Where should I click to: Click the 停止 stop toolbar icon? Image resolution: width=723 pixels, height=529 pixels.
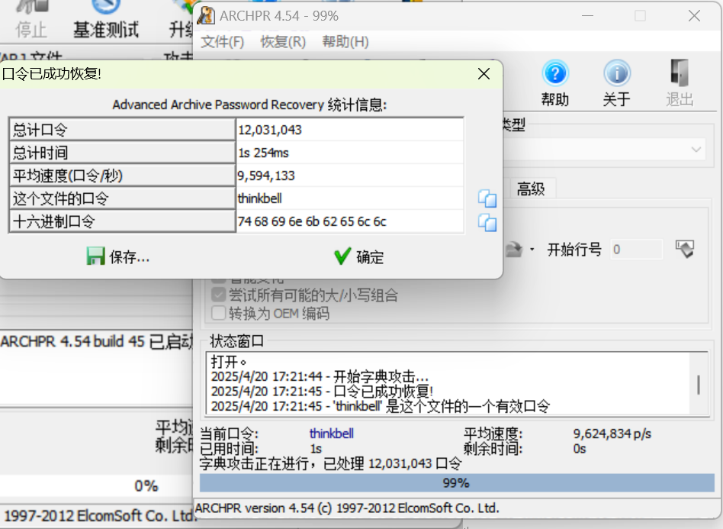coord(31,19)
